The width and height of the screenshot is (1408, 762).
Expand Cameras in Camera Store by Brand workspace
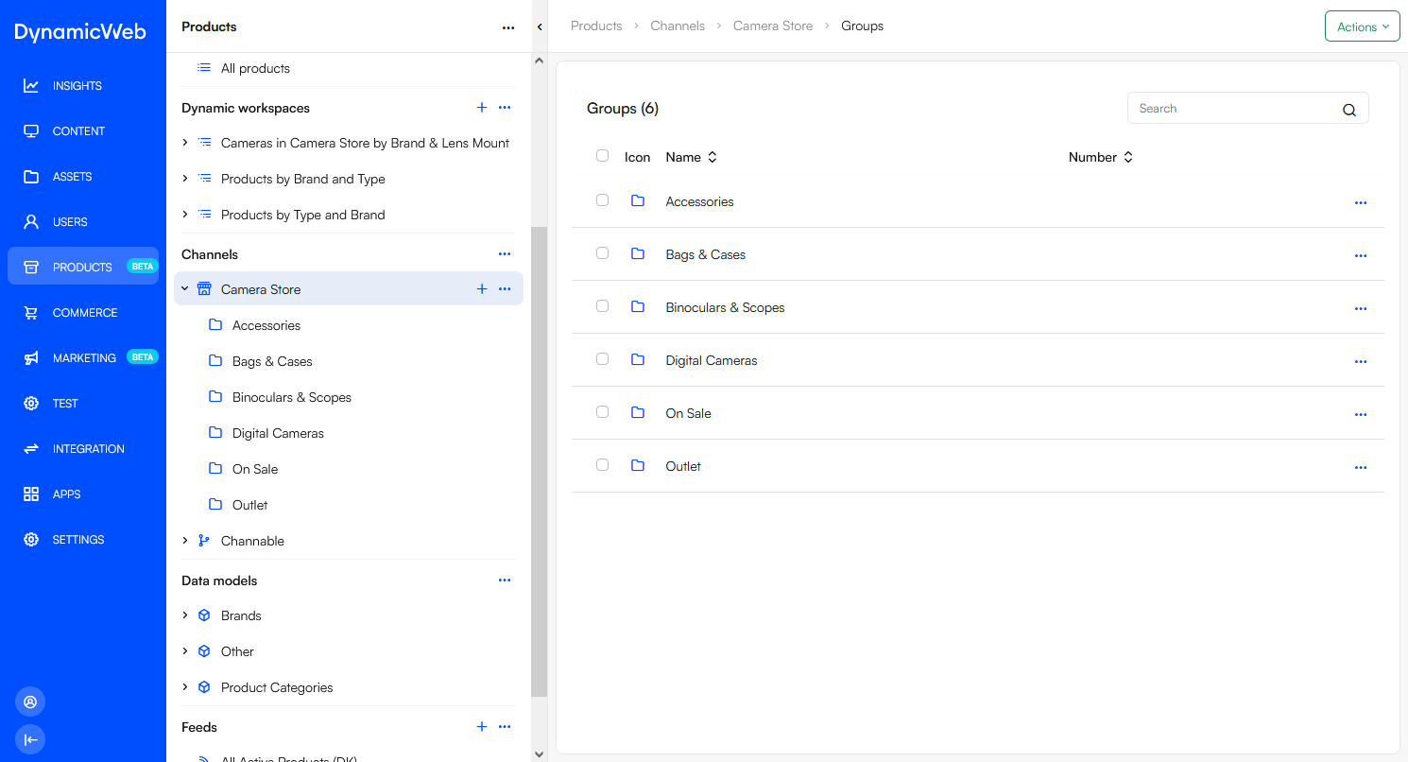185,143
